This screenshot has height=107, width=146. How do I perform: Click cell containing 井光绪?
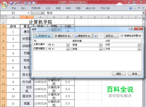point(27,82)
